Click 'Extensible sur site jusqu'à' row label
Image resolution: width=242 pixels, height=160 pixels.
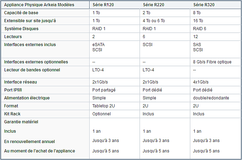(30, 21)
